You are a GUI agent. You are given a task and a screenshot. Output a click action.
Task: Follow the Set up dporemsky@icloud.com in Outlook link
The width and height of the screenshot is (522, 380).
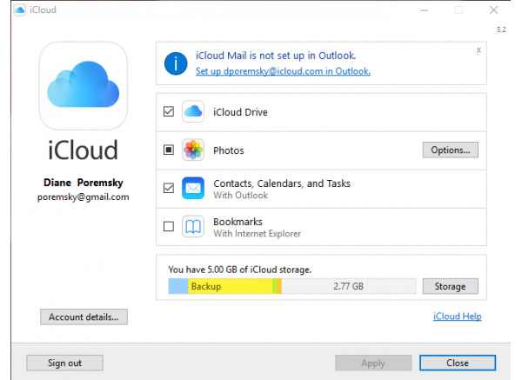tap(283, 71)
